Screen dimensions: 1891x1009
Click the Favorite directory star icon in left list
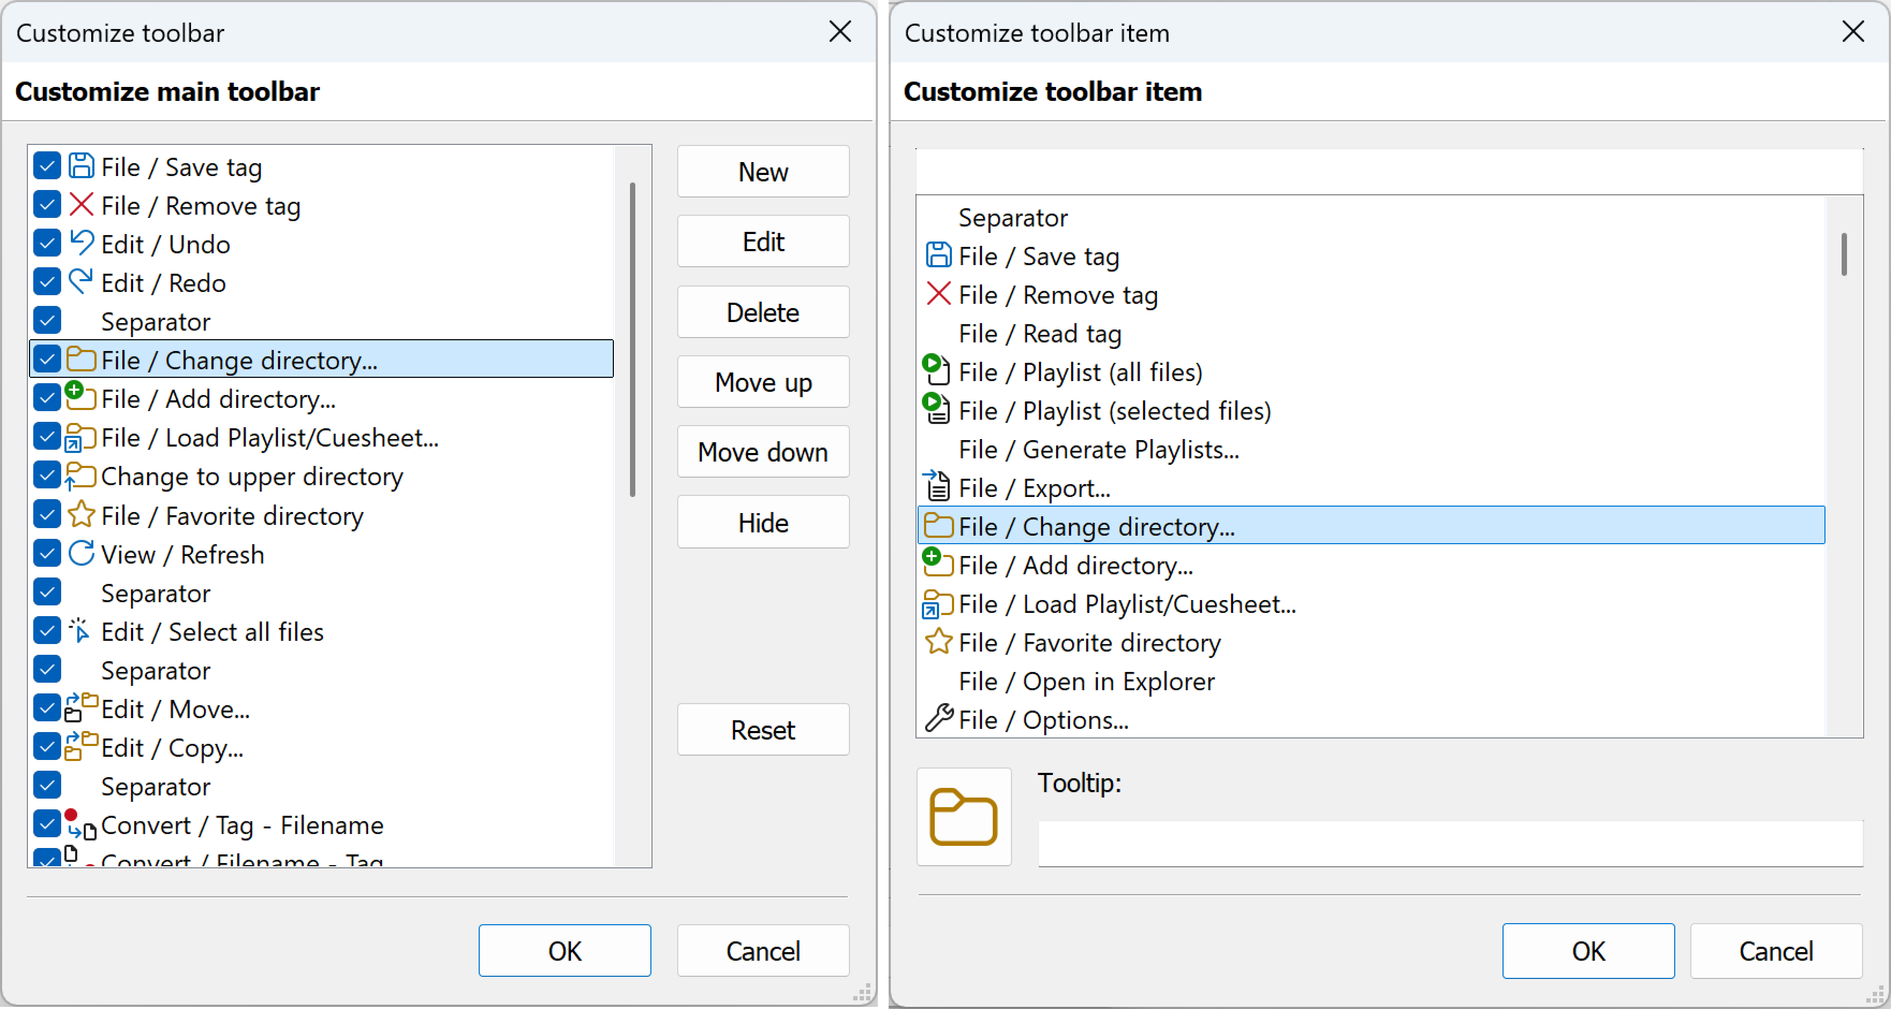pyautogui.click(x=80, y=515)
